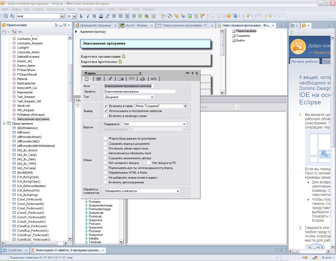Expand the 'Обработка конфликтов' dropdown
The width and height of the screenshot is (336, 261).
coord(178,191)
